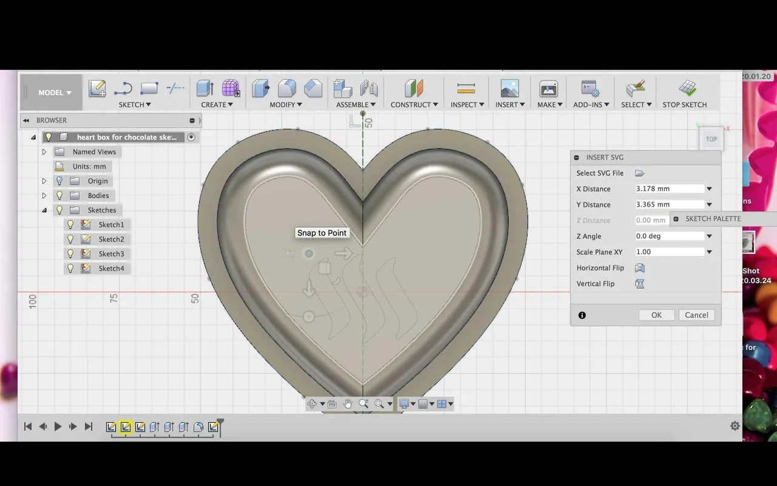Click the New Component icon
The image size is (777, 486).
point(343,89)
